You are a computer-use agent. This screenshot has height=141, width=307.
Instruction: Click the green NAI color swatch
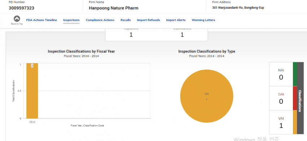point(295,74)
